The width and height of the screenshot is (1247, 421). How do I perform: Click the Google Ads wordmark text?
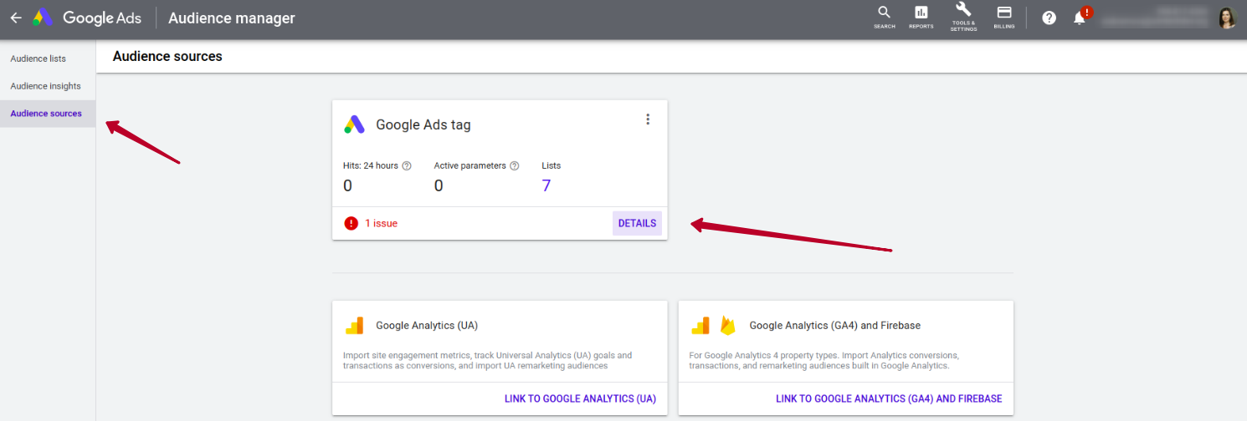[x=102, y=18]
